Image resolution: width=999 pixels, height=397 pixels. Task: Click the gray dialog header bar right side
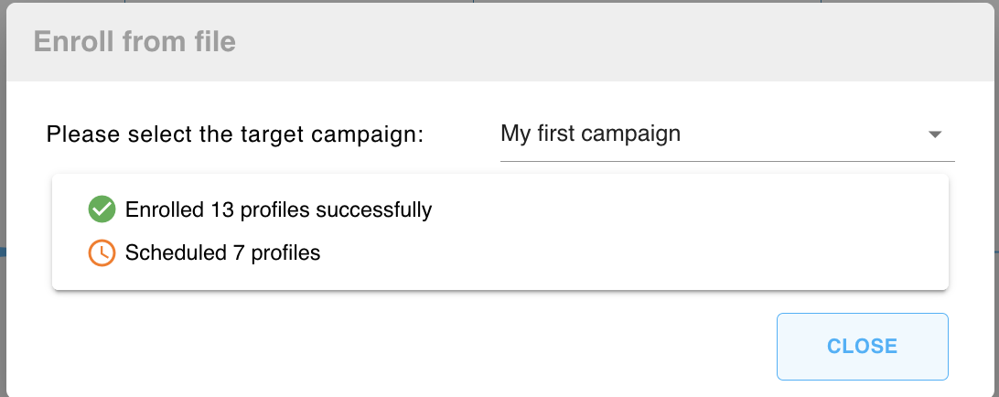coord(732,41)
